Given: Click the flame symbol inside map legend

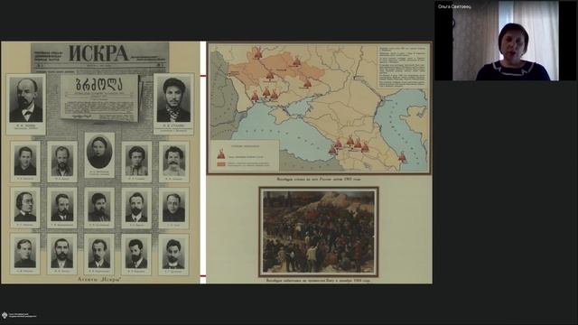Looking at the screenshot, I should click(221, 153).
